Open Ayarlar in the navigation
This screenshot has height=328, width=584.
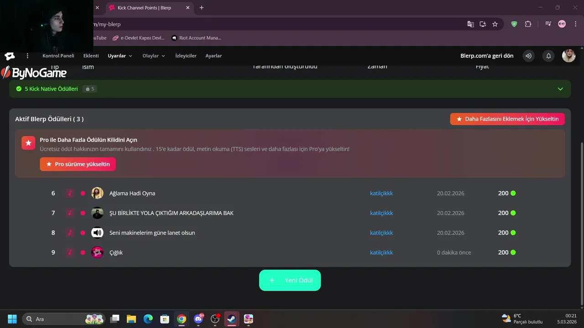pos(214,56)
